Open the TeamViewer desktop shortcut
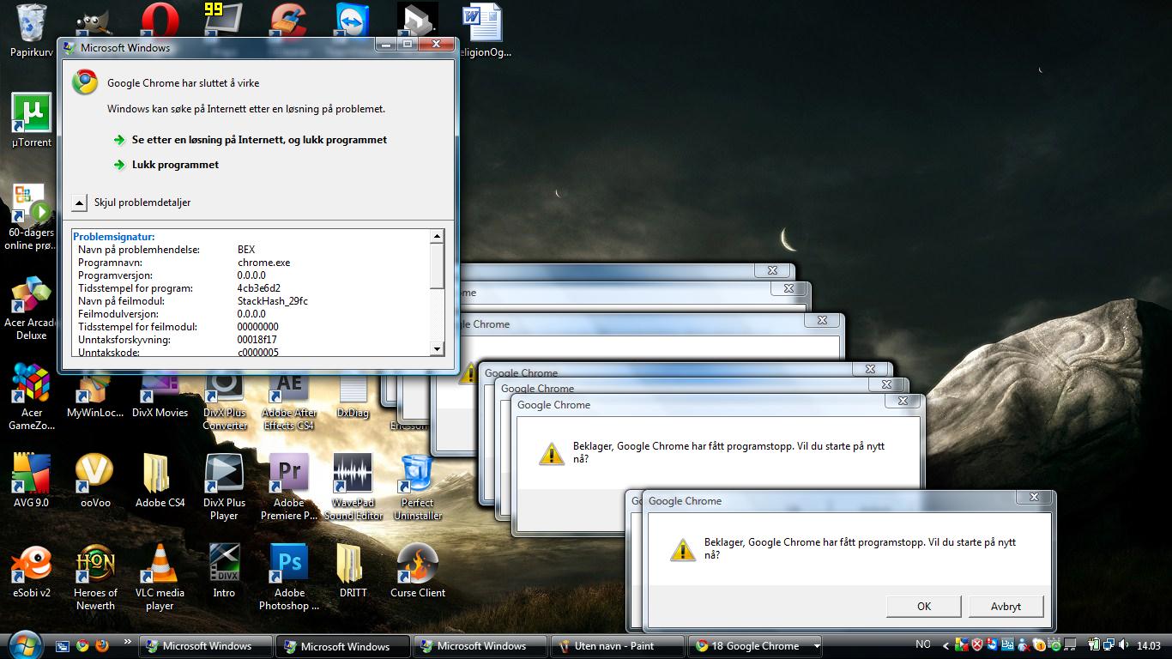The width and height of the screenshot is (1172, 659). [x=352, y=21]
